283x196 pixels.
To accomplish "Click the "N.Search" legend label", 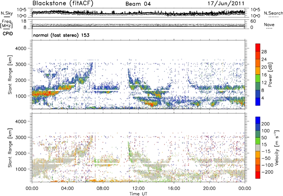I will [x=273, y=13].
